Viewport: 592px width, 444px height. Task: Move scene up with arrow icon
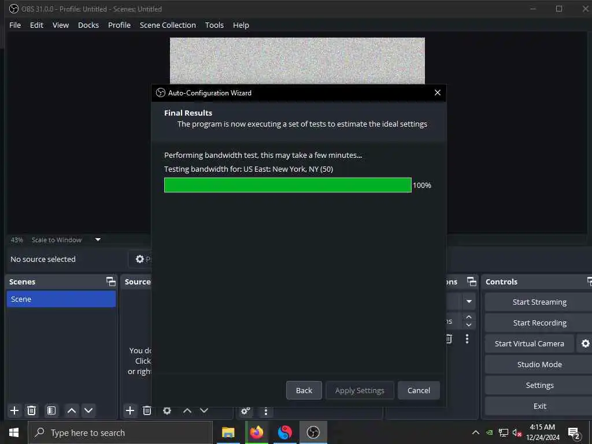pyautogui.click(x=72, y=410)
